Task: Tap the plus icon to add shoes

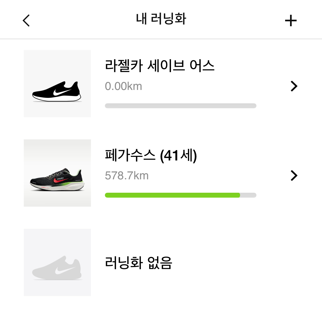Action: click(x=291, y=21)
